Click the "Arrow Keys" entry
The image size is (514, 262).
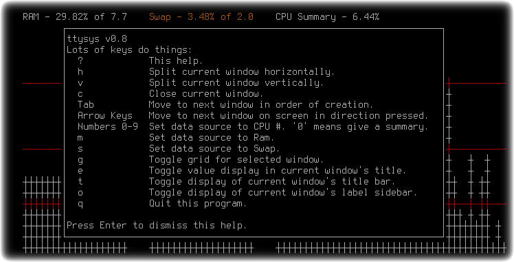105,116
